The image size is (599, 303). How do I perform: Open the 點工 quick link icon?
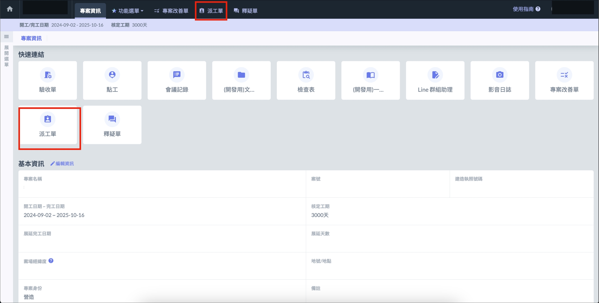[x=112, y=75]
